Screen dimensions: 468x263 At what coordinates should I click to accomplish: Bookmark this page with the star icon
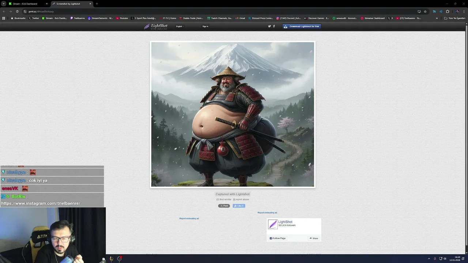pos(425,11)
